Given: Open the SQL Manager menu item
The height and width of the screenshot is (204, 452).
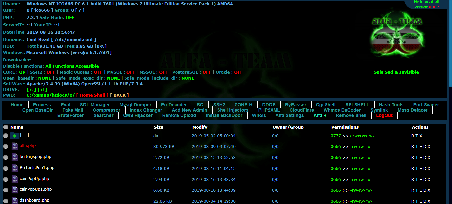Looking at the screenshot, I should (95, 105).
